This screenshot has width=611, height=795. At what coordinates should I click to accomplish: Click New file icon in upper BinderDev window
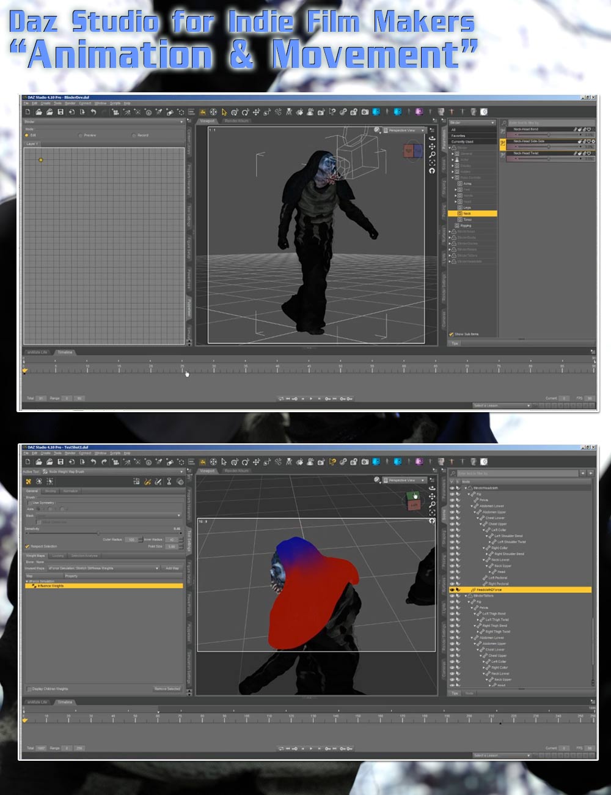27,113
